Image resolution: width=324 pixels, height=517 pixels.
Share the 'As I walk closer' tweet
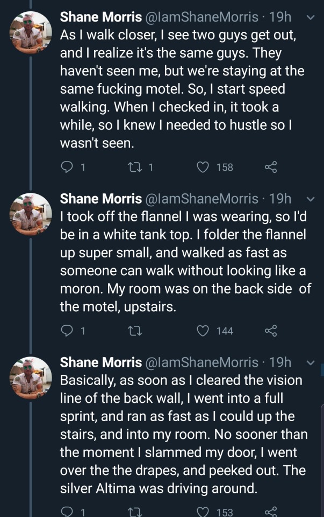pyautogui.click(x=270, y=167)
